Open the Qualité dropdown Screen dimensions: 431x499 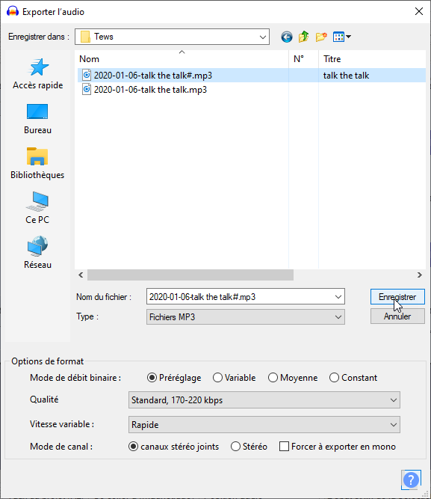point(264,400)
